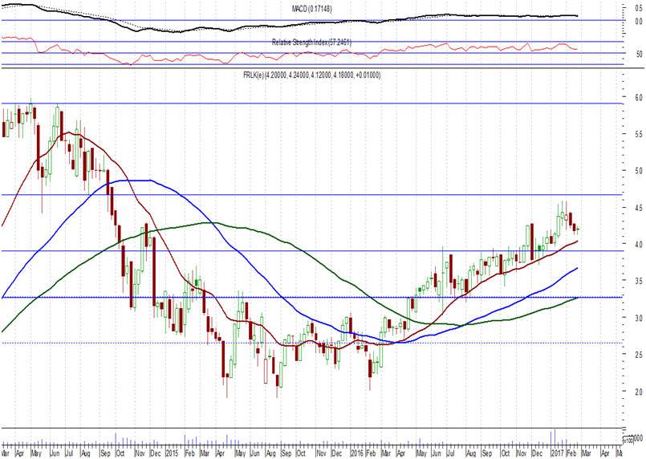Select the 2.5 price axis label

point(639,355)
